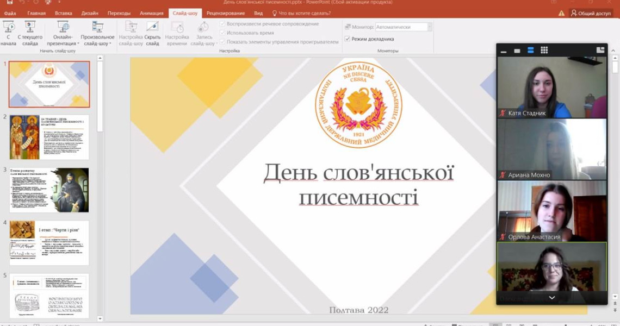Screen dimensions: 620x326
Task: Select slide 3 thumbnail Етапи розвитку
Action: tap(49, 190)
